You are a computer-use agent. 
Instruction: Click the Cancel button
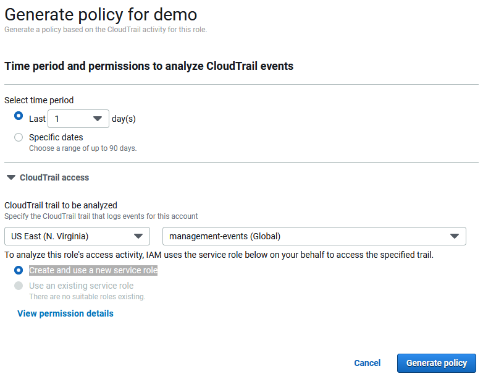(367, 363)
